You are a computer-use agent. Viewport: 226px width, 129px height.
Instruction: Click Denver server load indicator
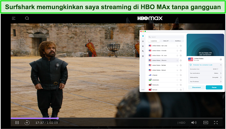[177, 70]
